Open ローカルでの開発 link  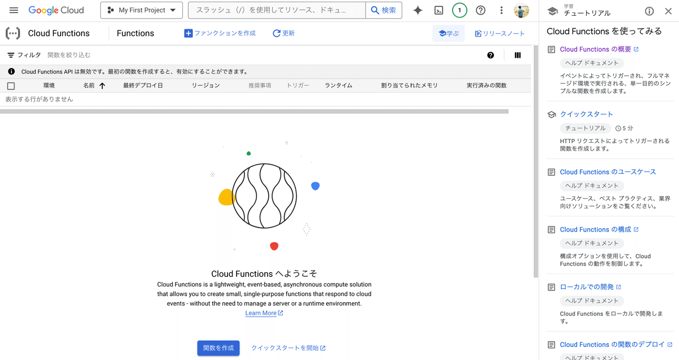coord(590,287)
